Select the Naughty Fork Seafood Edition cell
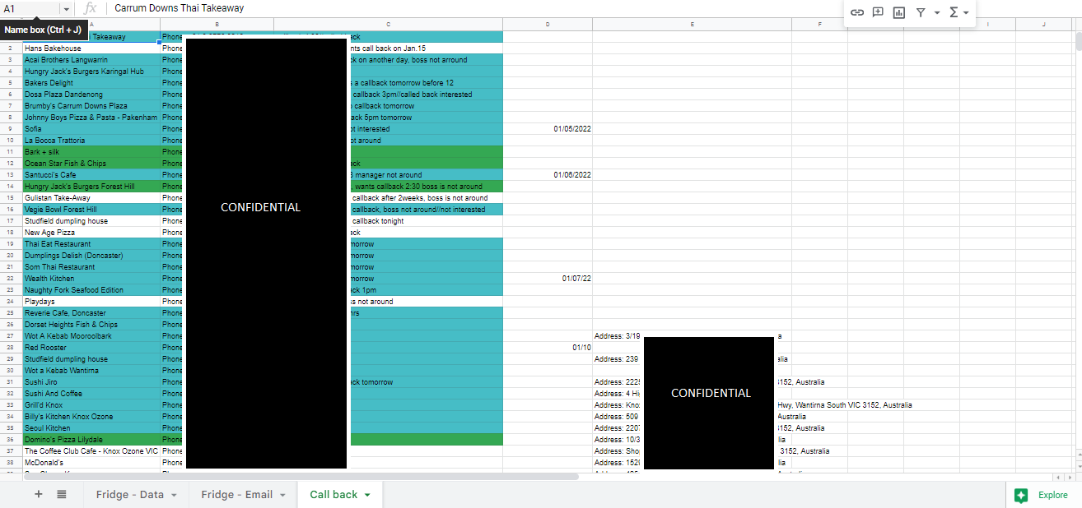The image size is (1082, 508). (91, 290)
